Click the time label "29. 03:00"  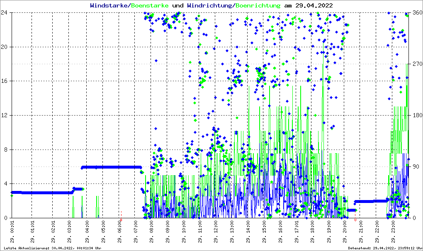tap(69, 232)
